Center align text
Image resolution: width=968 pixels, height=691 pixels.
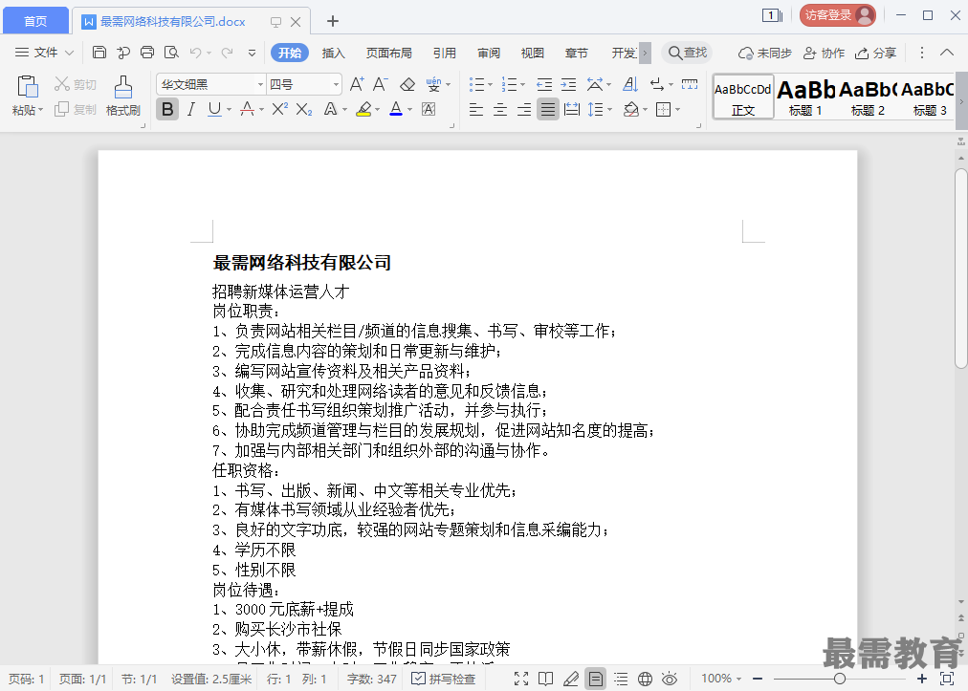(x=500, y=109)
